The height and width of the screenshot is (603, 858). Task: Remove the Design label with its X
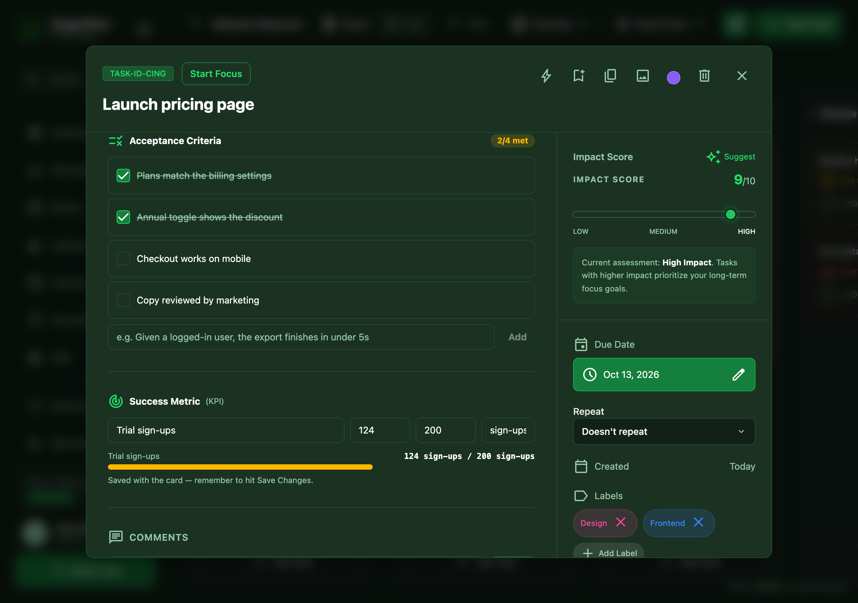621,522
